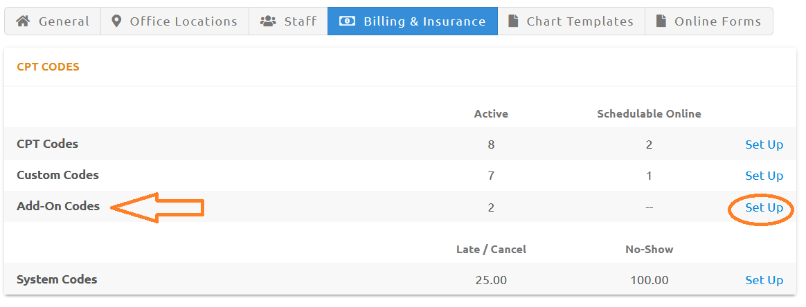Viewport: 806px width, 307px height.
Task: Click active count 7 for Custom Codes
Action: [x=491, y=176]
